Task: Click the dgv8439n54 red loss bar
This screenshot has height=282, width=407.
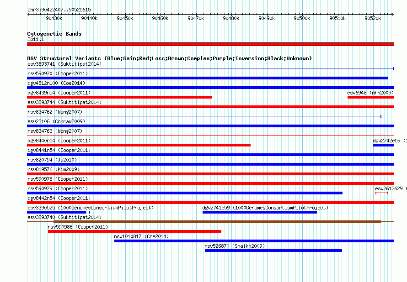Action: [x=120, y=97]
